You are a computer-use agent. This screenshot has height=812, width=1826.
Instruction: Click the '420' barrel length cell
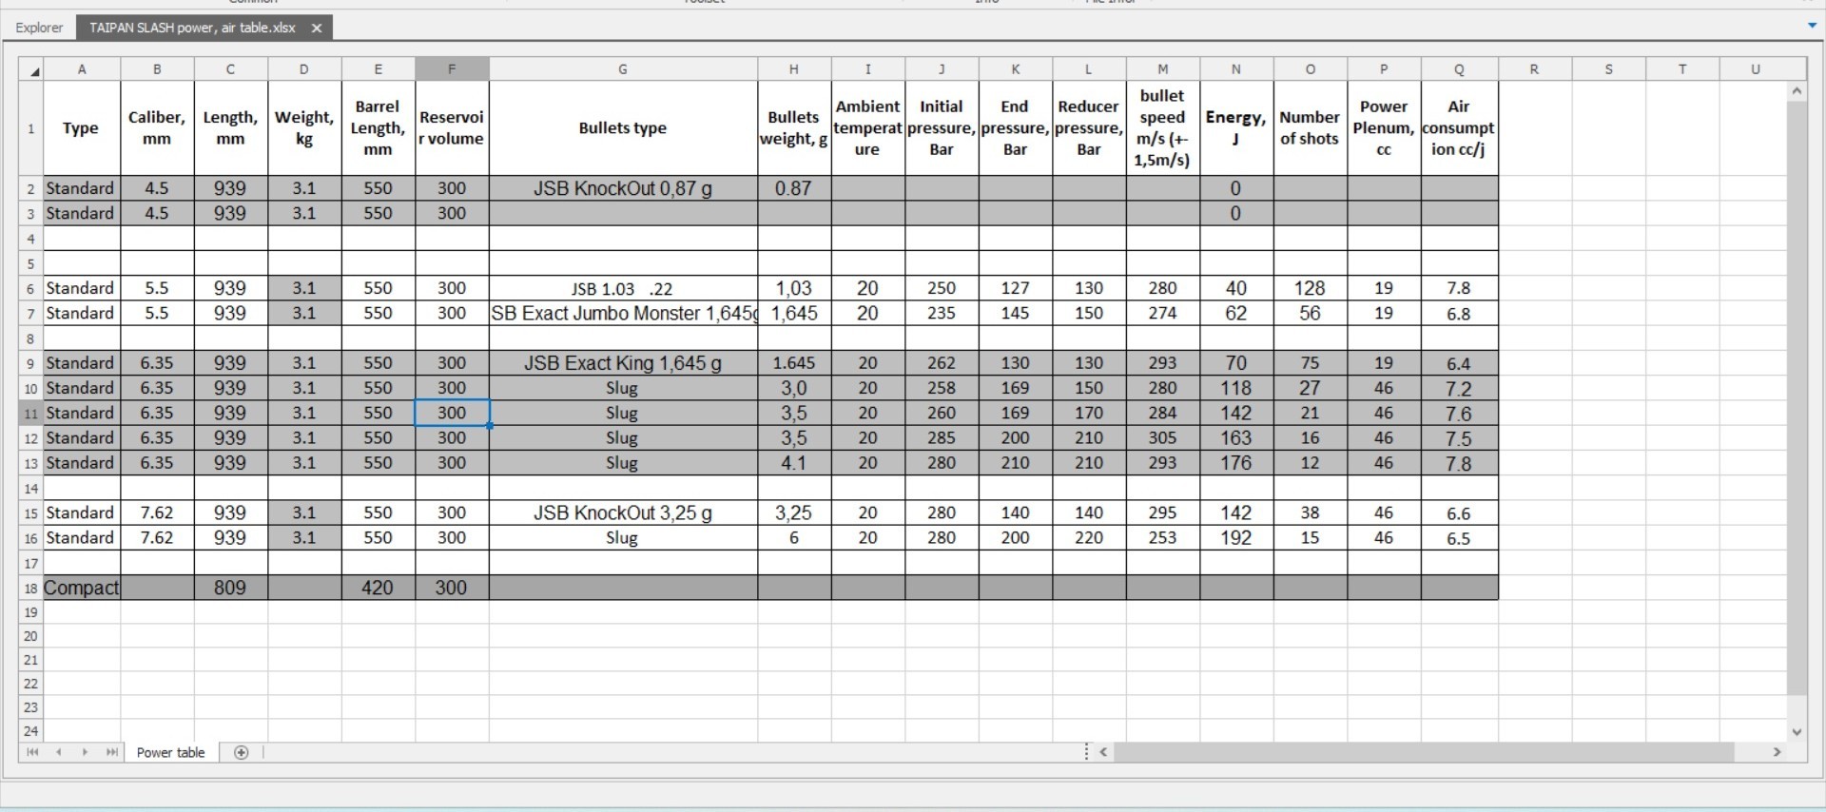pyautogui.click(x=378, y=588)
